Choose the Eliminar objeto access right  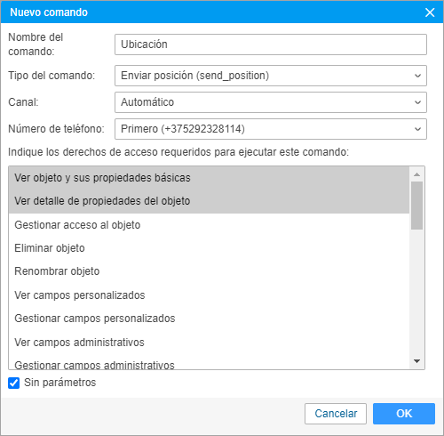[x=209, y=248]
